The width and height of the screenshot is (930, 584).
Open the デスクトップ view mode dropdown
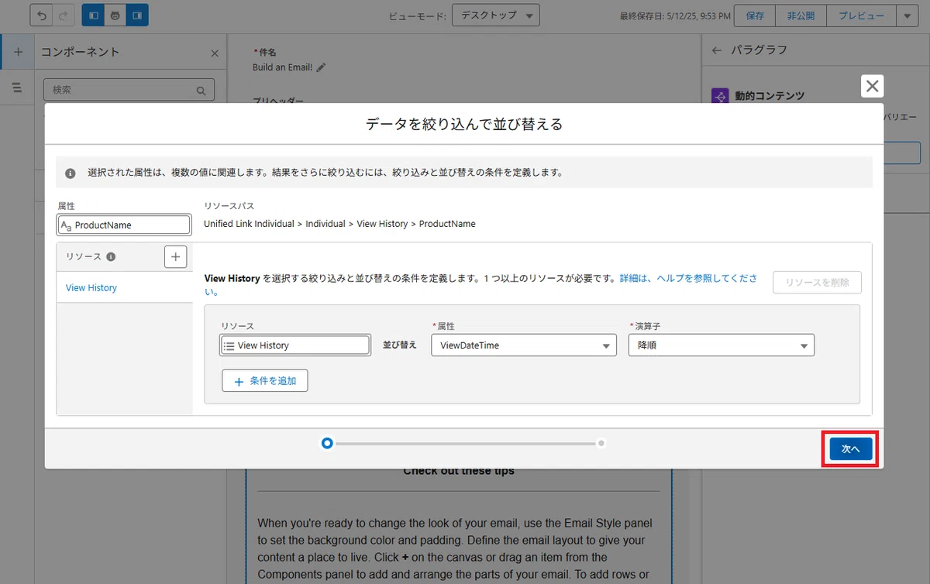tap(496, 15)
